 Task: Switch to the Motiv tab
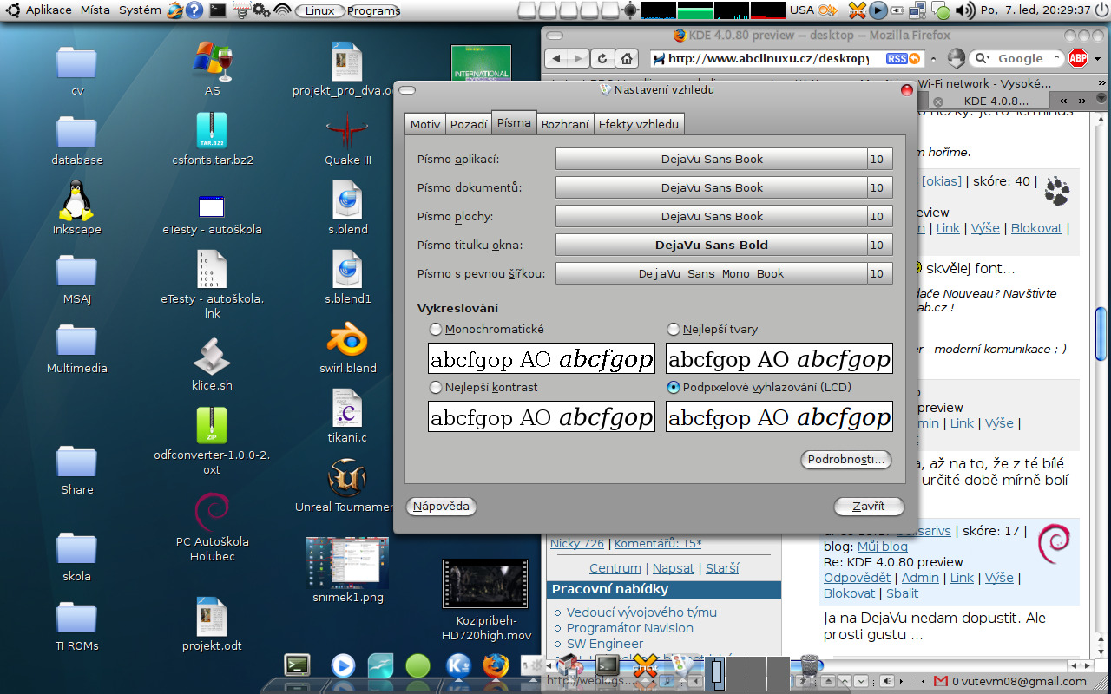tap(425, 124)
